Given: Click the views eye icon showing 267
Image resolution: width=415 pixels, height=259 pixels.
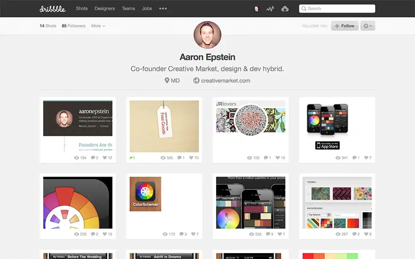Looking at the screenshot, I should (x=338, y=234).
